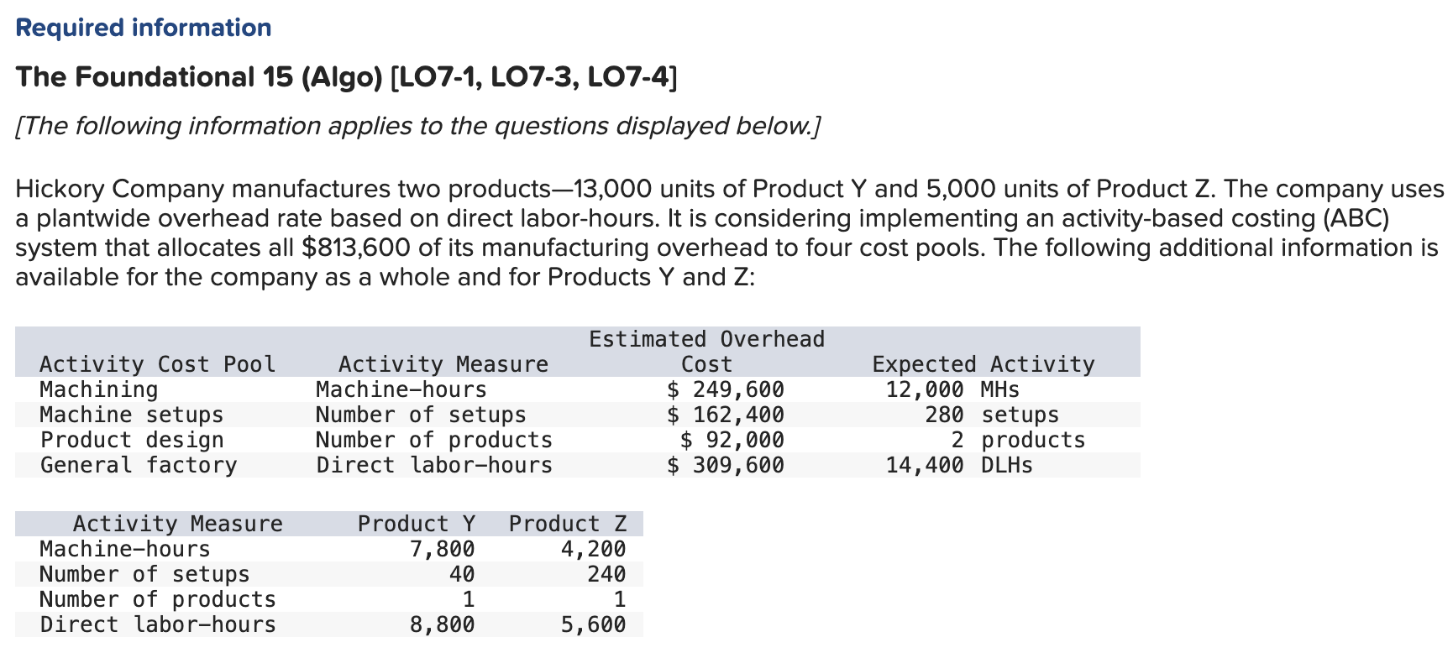Screen dimensions: 1453x658
Task: Click 'Number of setups' in the second table
Action: coord(144,574)
